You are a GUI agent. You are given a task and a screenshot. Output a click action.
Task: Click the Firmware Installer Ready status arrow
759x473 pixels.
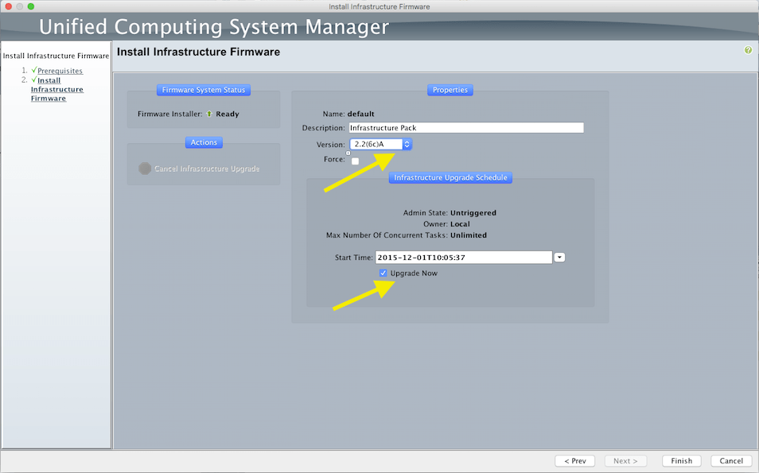coord(208,114)
